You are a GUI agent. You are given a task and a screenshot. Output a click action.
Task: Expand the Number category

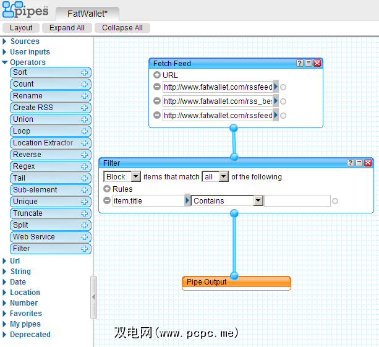tap(4, 303)
